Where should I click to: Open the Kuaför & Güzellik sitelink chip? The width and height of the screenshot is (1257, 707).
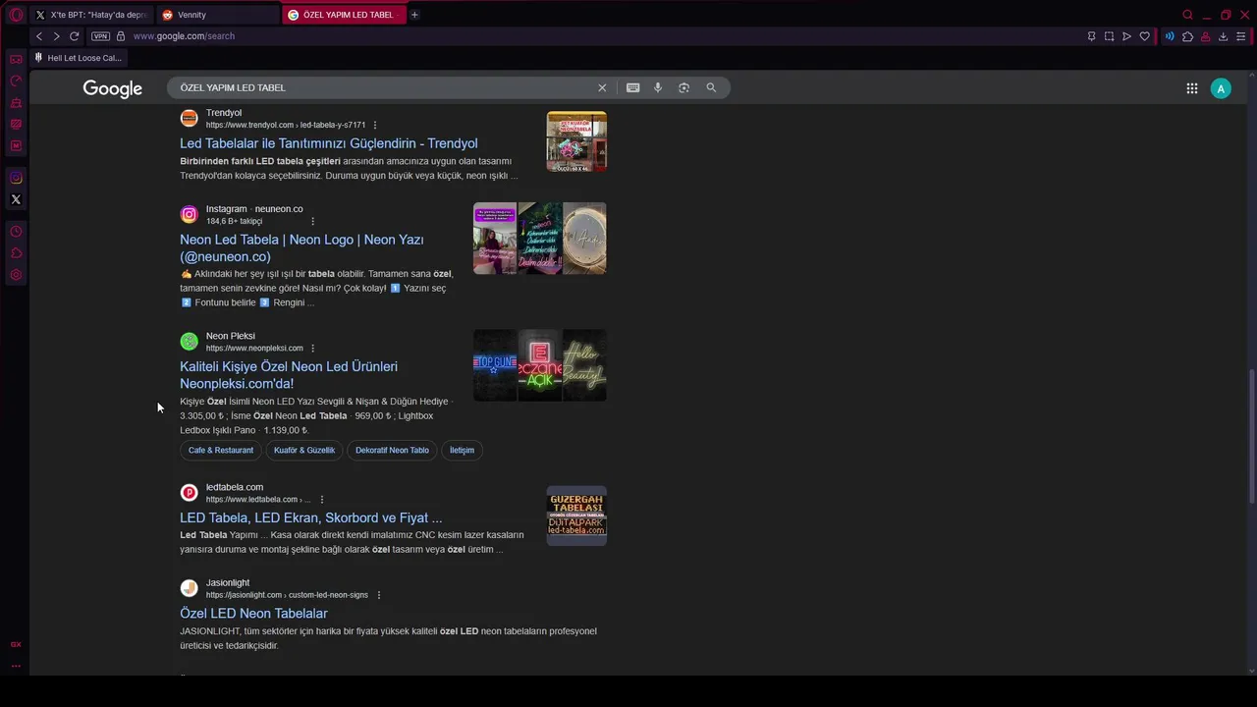click(x=304, y=450)
